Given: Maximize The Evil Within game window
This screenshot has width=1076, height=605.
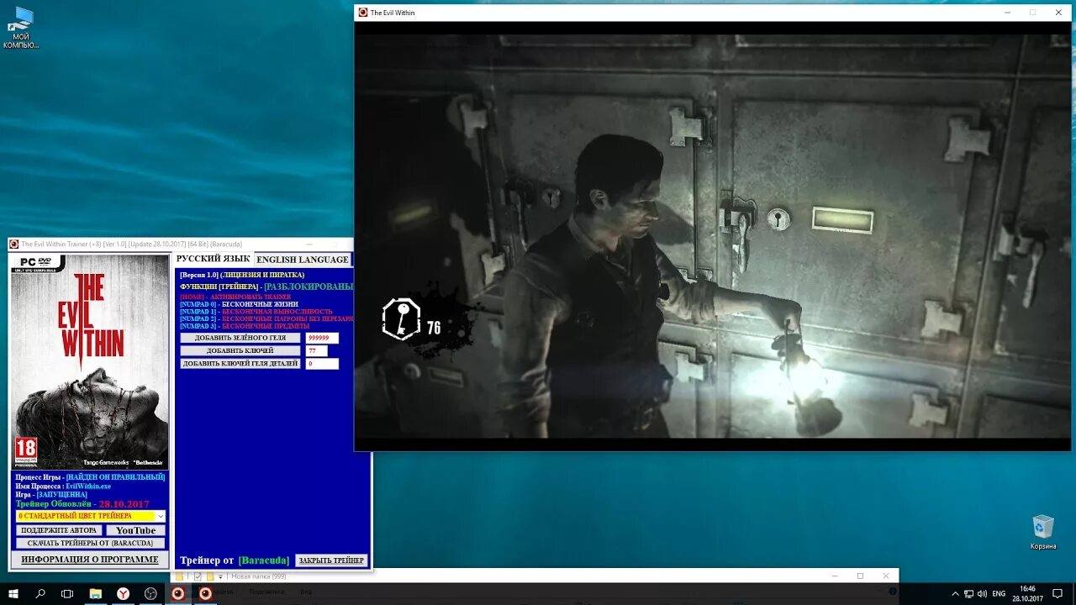Looking at the screenshot, I should pyautogui.click(x=1033, y=13).
